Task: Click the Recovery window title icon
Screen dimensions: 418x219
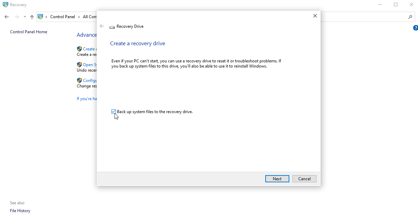Action: click(5, 5)
